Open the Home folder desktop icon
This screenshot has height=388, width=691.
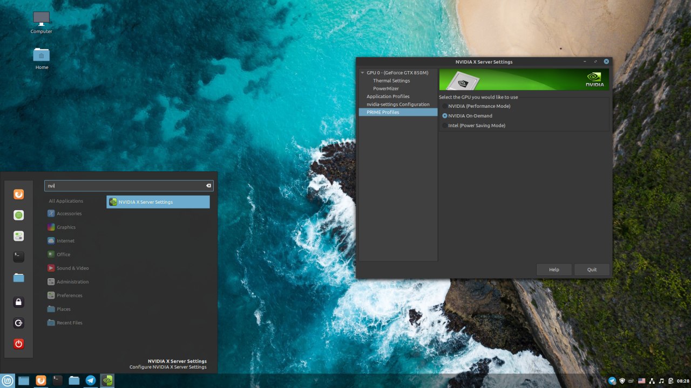coord(42,59)
